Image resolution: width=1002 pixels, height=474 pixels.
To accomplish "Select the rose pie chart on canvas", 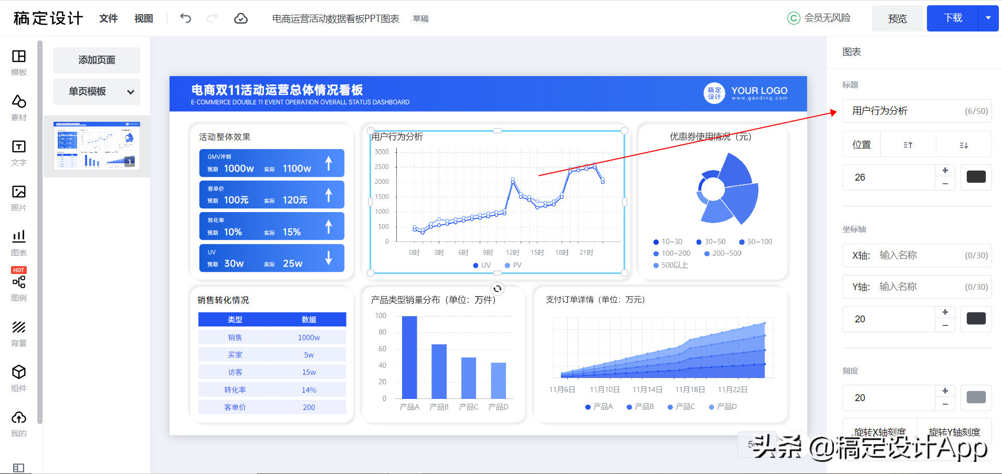I will click(x=727, y=189).
